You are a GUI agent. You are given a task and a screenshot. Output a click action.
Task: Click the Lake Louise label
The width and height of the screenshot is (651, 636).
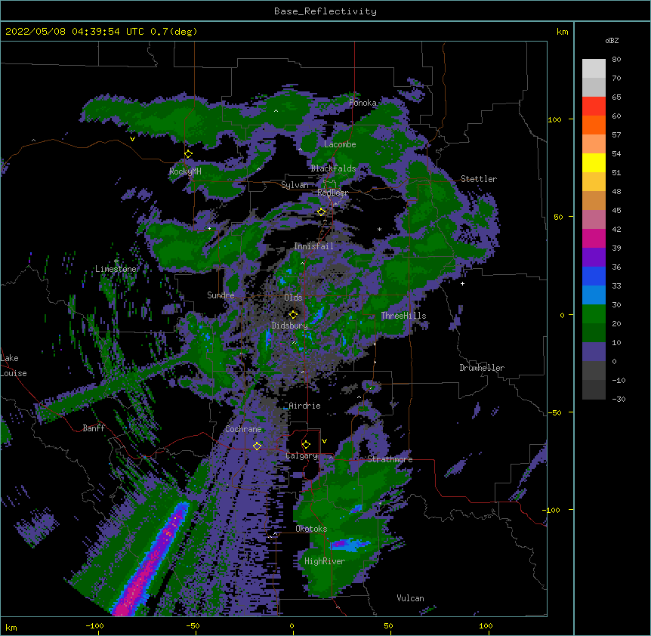click(x=14, y=366)
